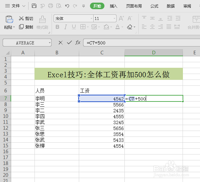Open the 文件 menu dropdown arrow
The width and height of the screenshot is (200, 182).
24,6
